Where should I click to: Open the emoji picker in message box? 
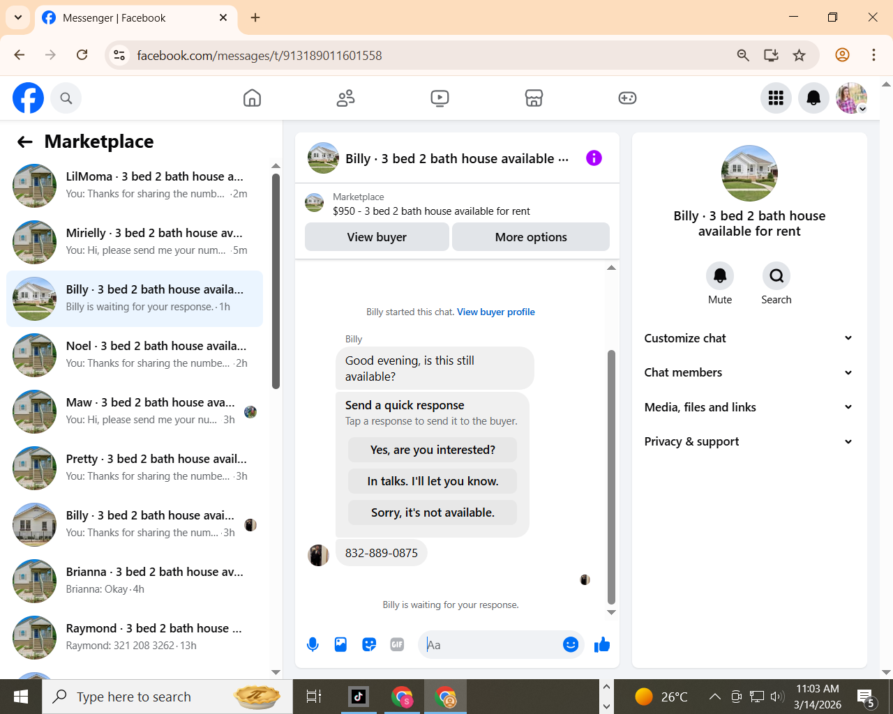[571, 645]
